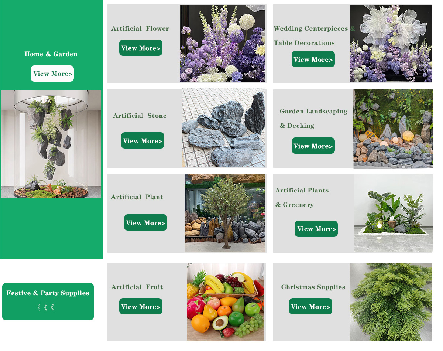
Task: Click View More under Artificial Plant
Action: point(145,222)
